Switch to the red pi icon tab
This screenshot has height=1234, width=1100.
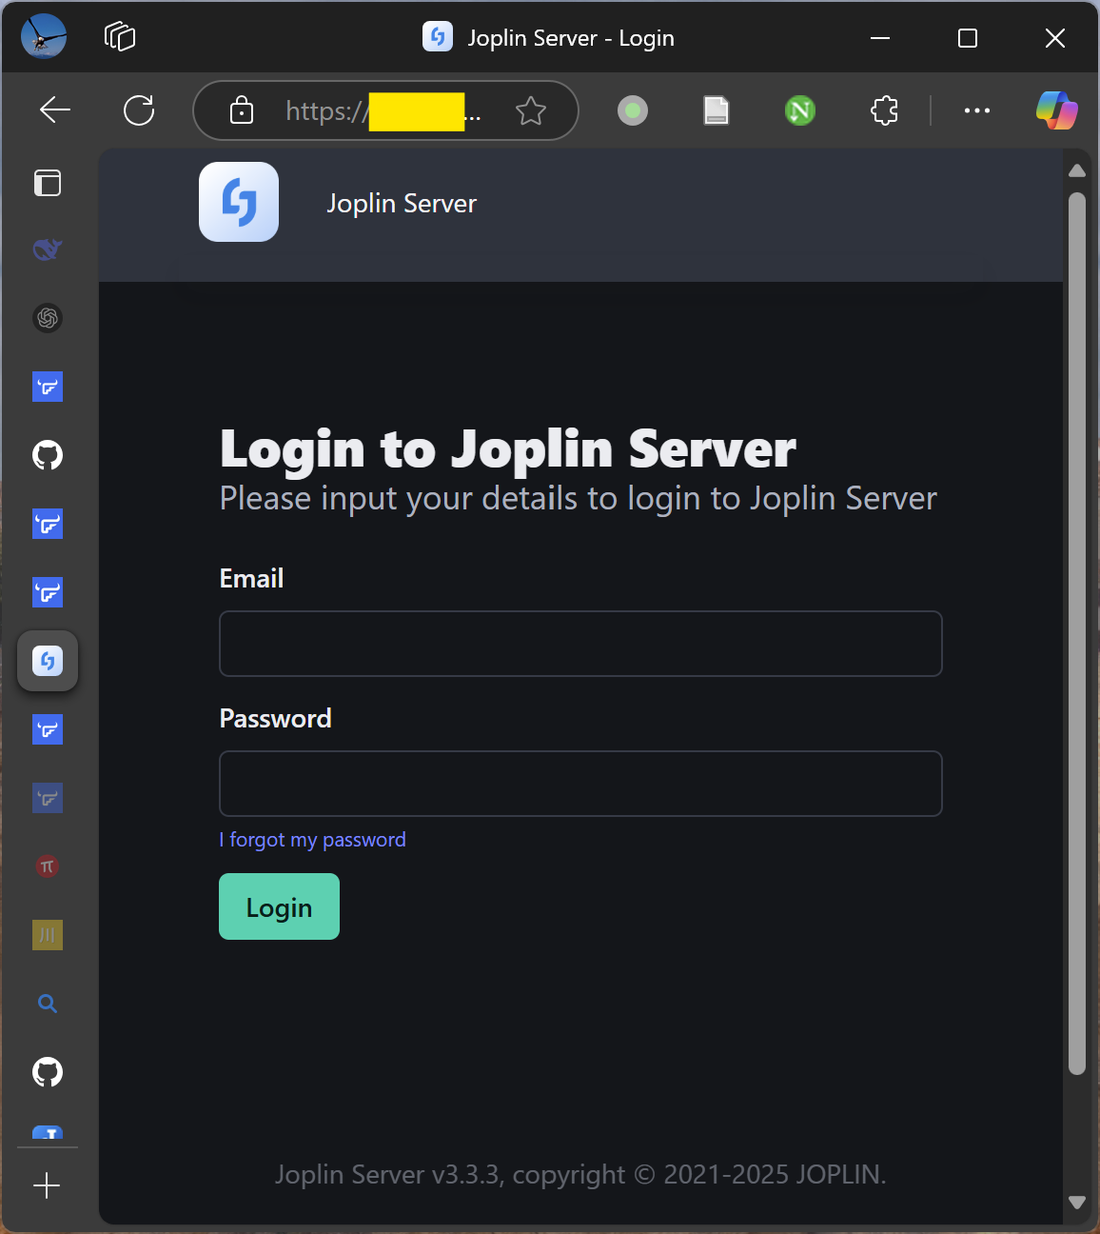(x=48, y=866)
